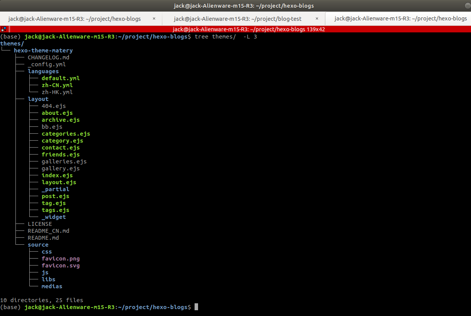Click the favicon.png entry under source
Image resolution: width=471 pixels, height=316 pixels.
pos(61,259)
